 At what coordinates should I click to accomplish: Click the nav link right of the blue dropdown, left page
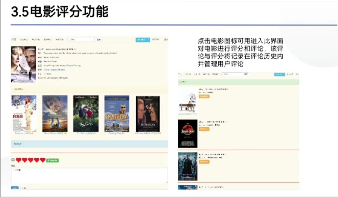click(156, 39)
